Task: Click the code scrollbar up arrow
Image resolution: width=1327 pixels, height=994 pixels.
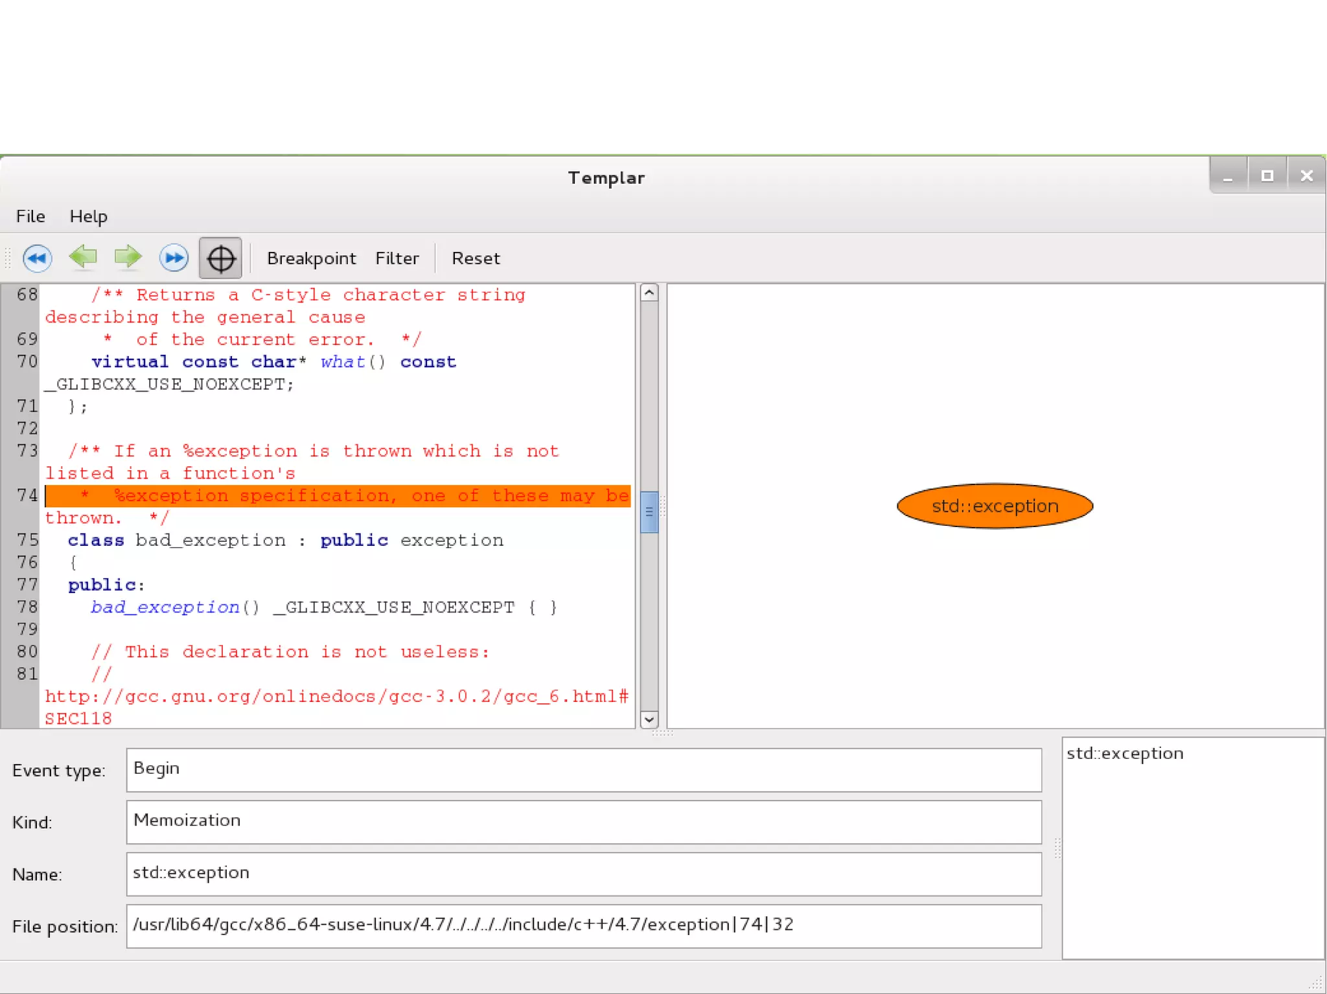Action: pos(649,293)
